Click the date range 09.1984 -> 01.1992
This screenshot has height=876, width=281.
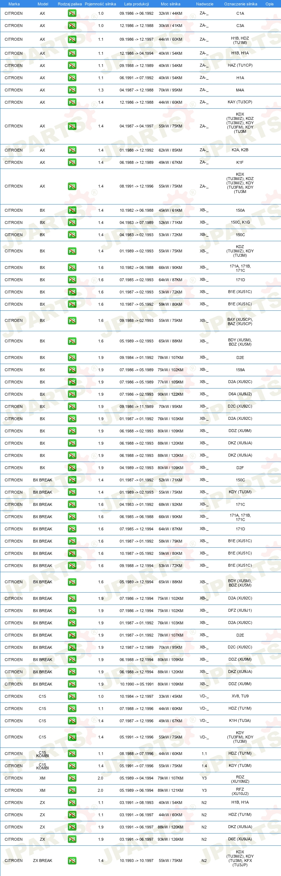tap(137, 358)
